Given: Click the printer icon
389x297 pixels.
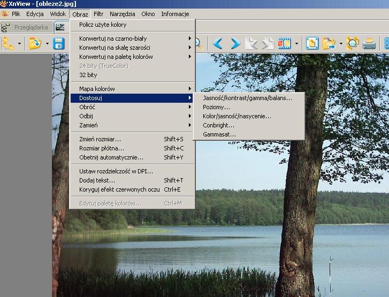Looking at the screenshot, I should coord(369,44).
